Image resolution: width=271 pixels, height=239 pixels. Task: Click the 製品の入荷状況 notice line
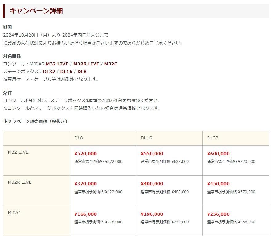tap(93, 43)
